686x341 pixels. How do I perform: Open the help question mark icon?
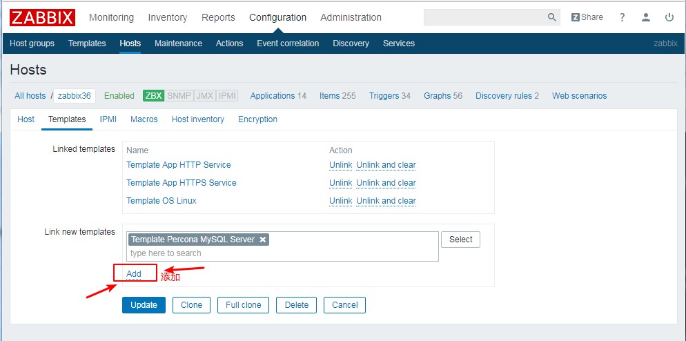coord(623,17)
